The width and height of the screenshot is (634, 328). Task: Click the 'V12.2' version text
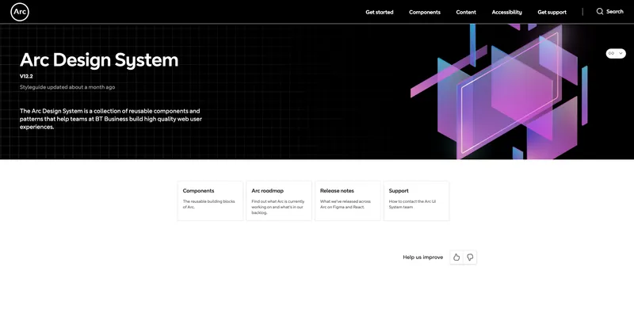pos(26,76)
